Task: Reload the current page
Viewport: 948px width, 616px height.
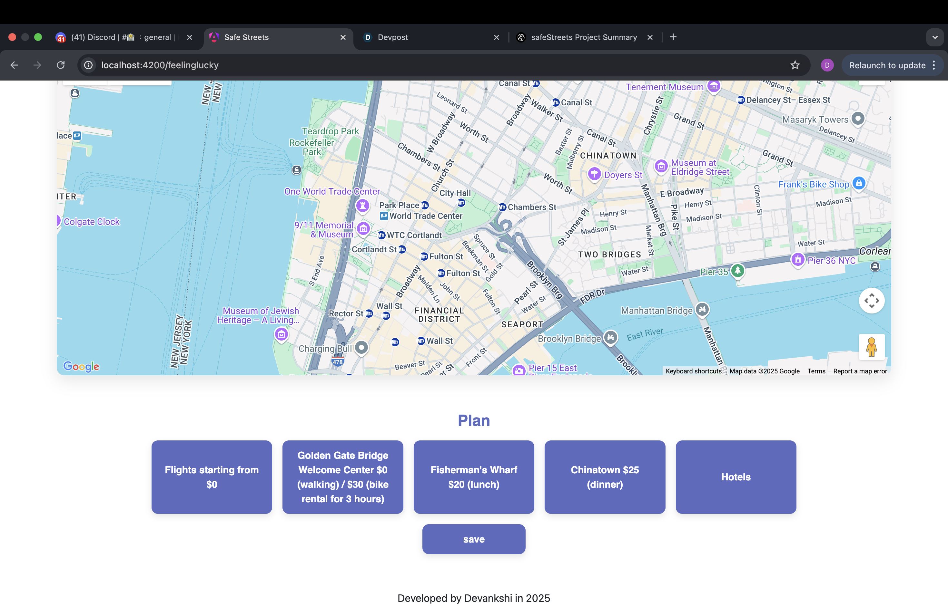Action: pyautogui.click(x=61, y=65)
